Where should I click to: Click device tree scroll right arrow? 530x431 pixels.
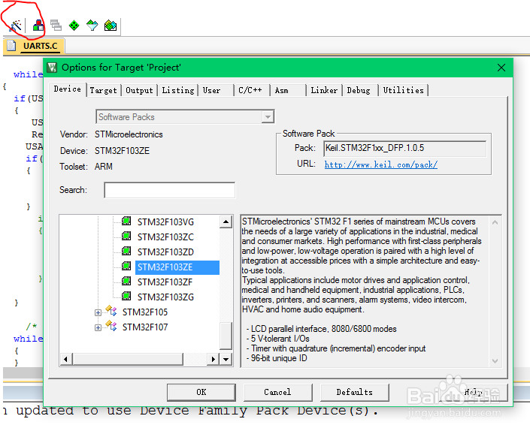tap(213, 360)
